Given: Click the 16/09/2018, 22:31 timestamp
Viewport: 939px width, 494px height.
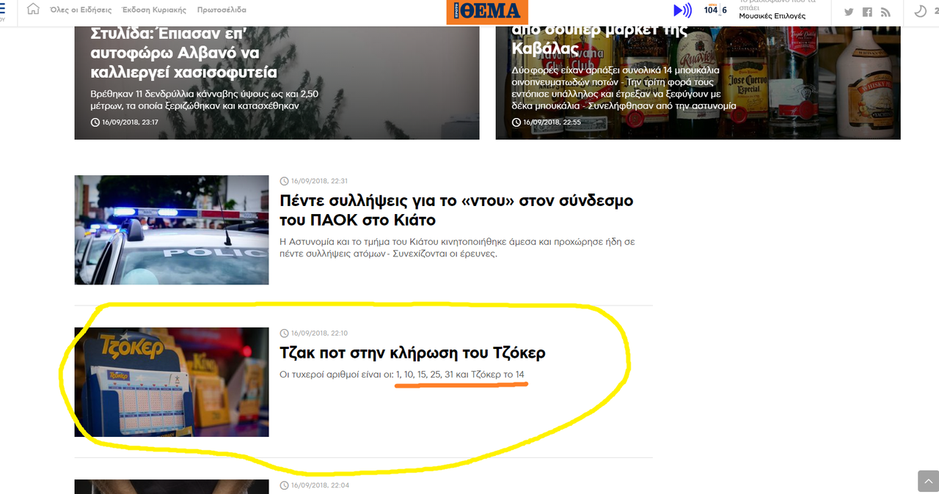Looking at the screenshot, I should point(314,181).
